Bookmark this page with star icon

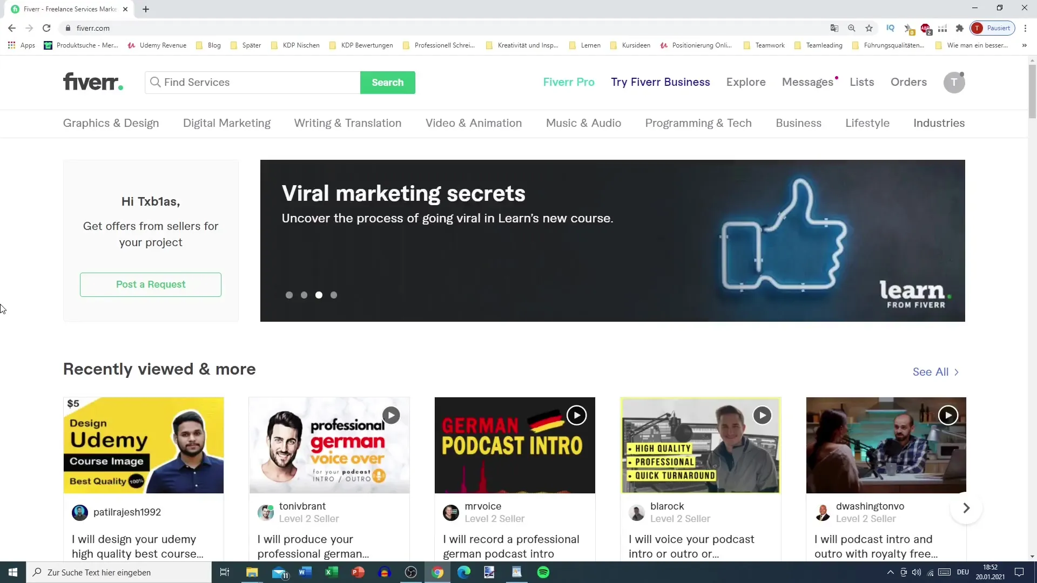[x=869, y=28]
